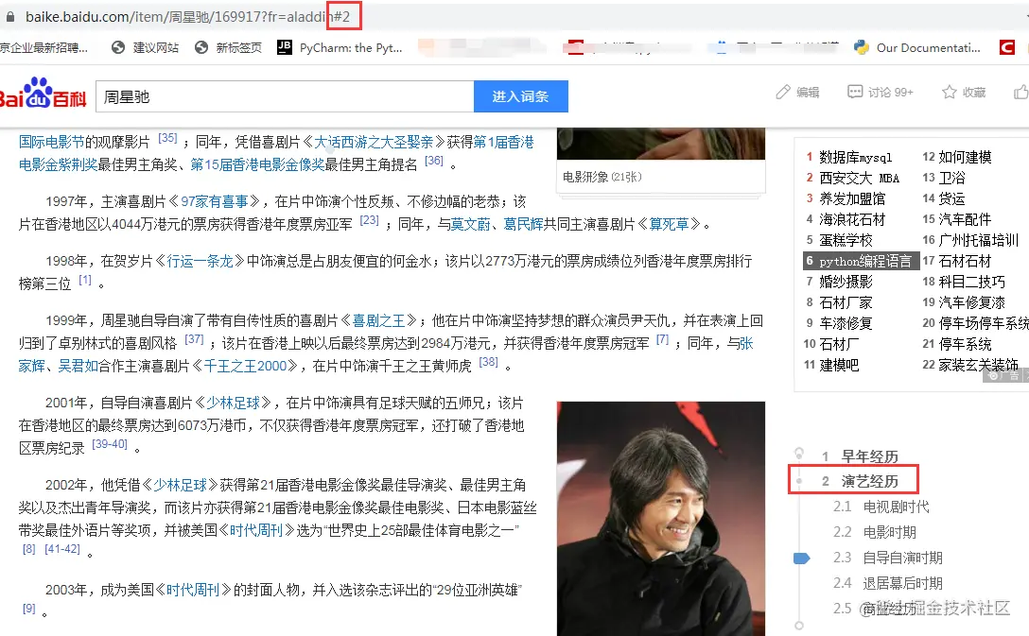Image resolution: width=1029 pixels, height=636 pixels.
Task: Click ad item 海浪花石材
Action: click(852, 219)
